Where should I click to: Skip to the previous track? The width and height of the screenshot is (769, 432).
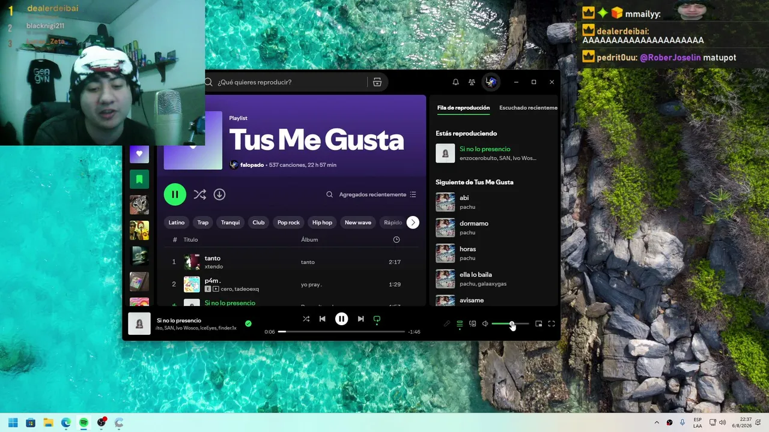[322, 319]
